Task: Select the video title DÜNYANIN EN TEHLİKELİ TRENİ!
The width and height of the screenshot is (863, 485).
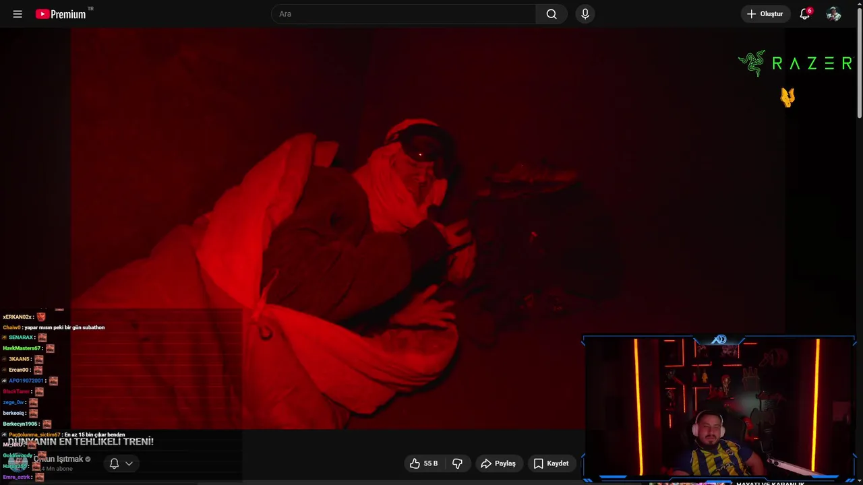Action: point(81,441)
